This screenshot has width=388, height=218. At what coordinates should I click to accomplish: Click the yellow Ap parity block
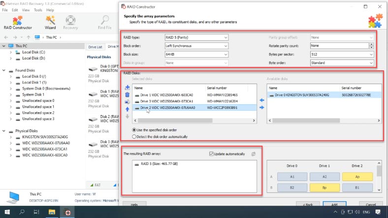click(357, 177)
